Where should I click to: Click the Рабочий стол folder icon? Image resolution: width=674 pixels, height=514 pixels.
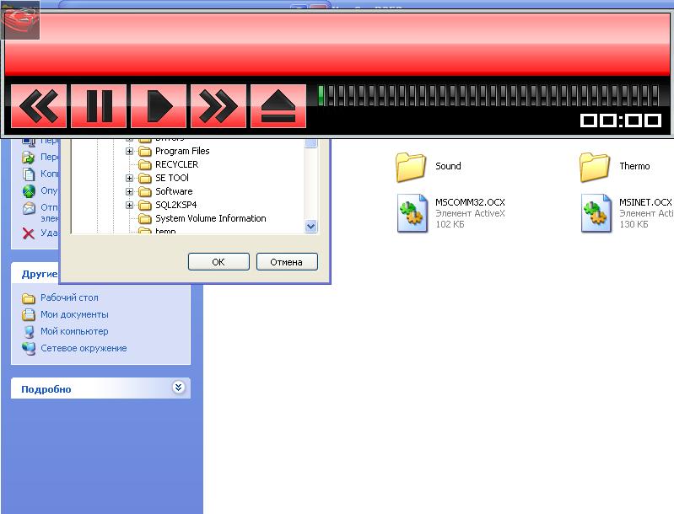click(x=29, y=298)
